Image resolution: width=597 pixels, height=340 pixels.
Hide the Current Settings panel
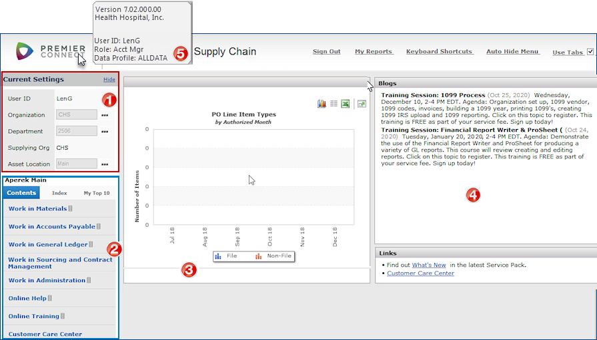[109, 80]
